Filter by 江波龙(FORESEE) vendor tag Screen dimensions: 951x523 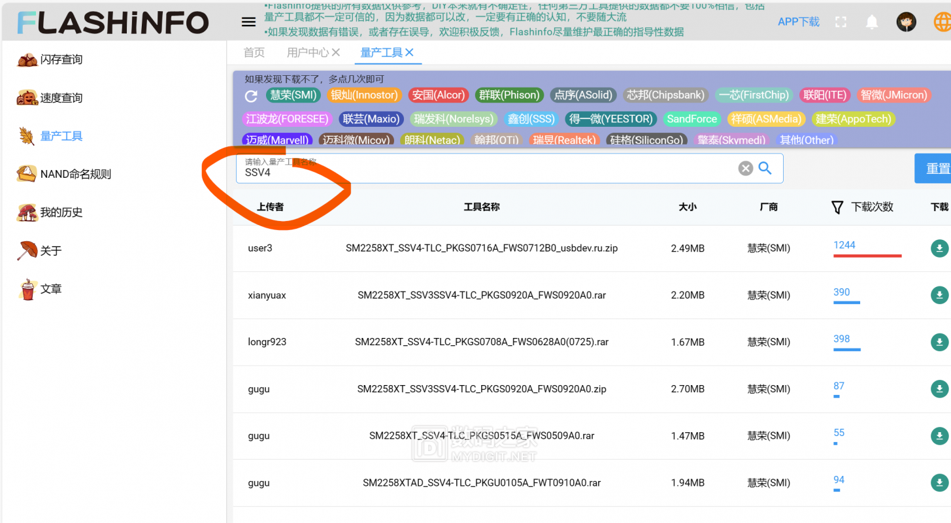coord(288,119)
